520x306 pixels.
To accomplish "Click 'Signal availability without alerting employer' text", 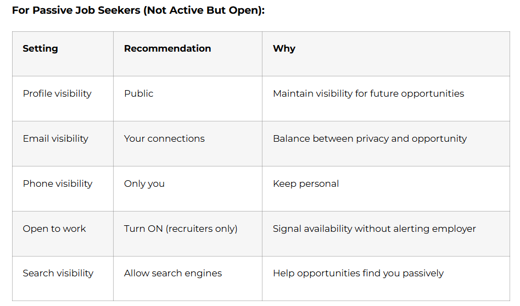I will tap(374, 229).
